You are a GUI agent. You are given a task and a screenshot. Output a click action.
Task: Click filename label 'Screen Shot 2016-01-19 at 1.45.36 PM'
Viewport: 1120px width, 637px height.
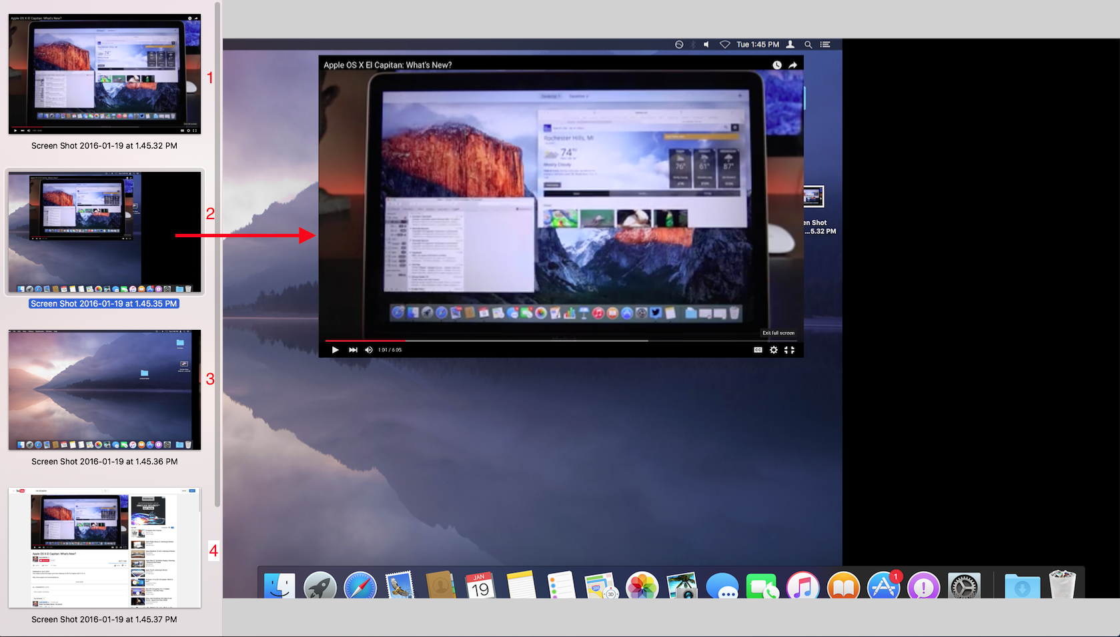105,462
